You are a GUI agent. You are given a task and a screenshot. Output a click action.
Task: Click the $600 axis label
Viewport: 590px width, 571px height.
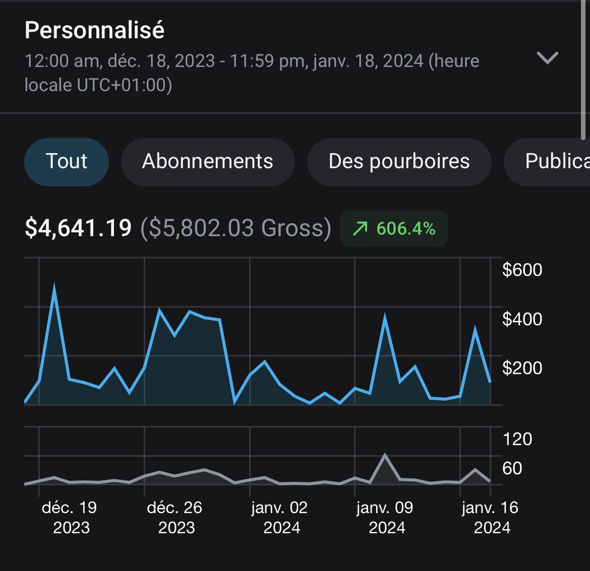click(522, 270)
